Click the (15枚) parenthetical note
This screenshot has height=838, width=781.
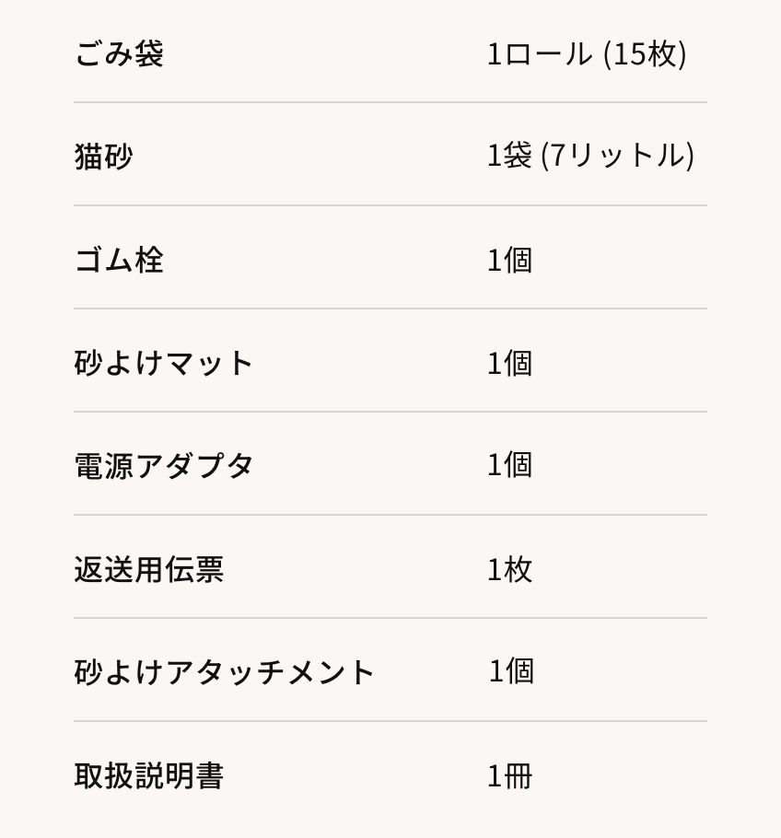point(645,54)
